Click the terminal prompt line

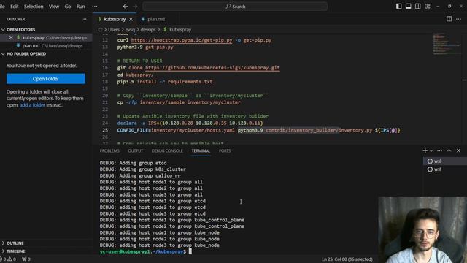(x=146, y=251)
